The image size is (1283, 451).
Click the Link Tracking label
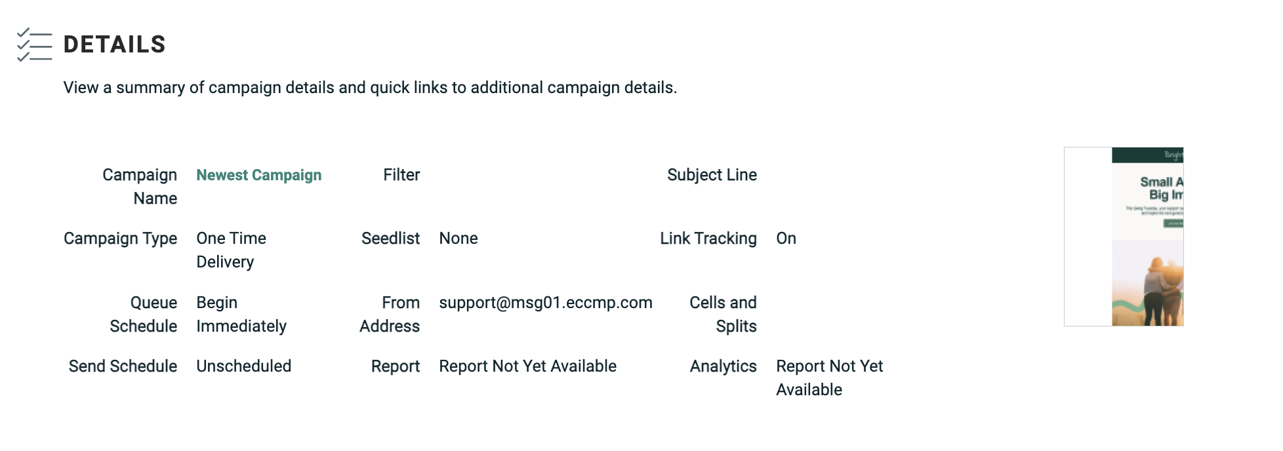click(x=708, y=239)
